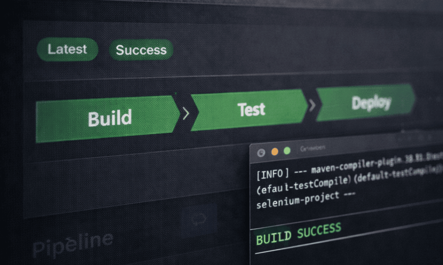The image size is (443, 265).
Task: Click the [INFO] tag in terminal output
Action: (272, 174)
